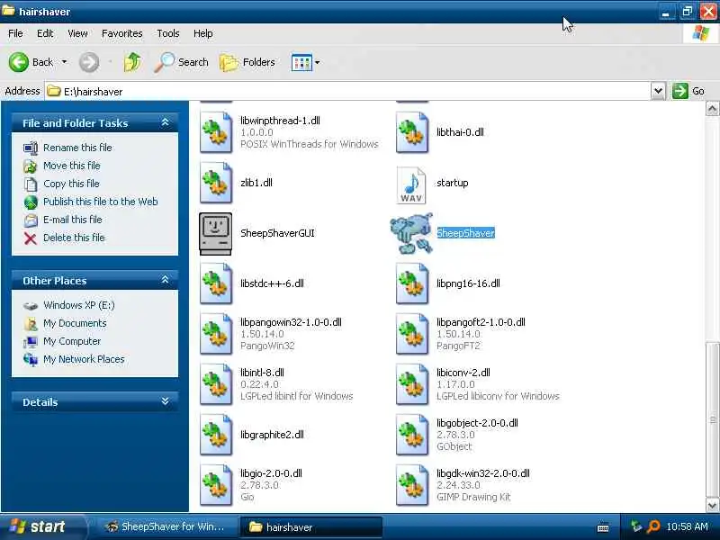The height and width of the screenshot is (540, 720).
Task: Click the file list scroll up arrow
Action: click(x=712, y=109)
